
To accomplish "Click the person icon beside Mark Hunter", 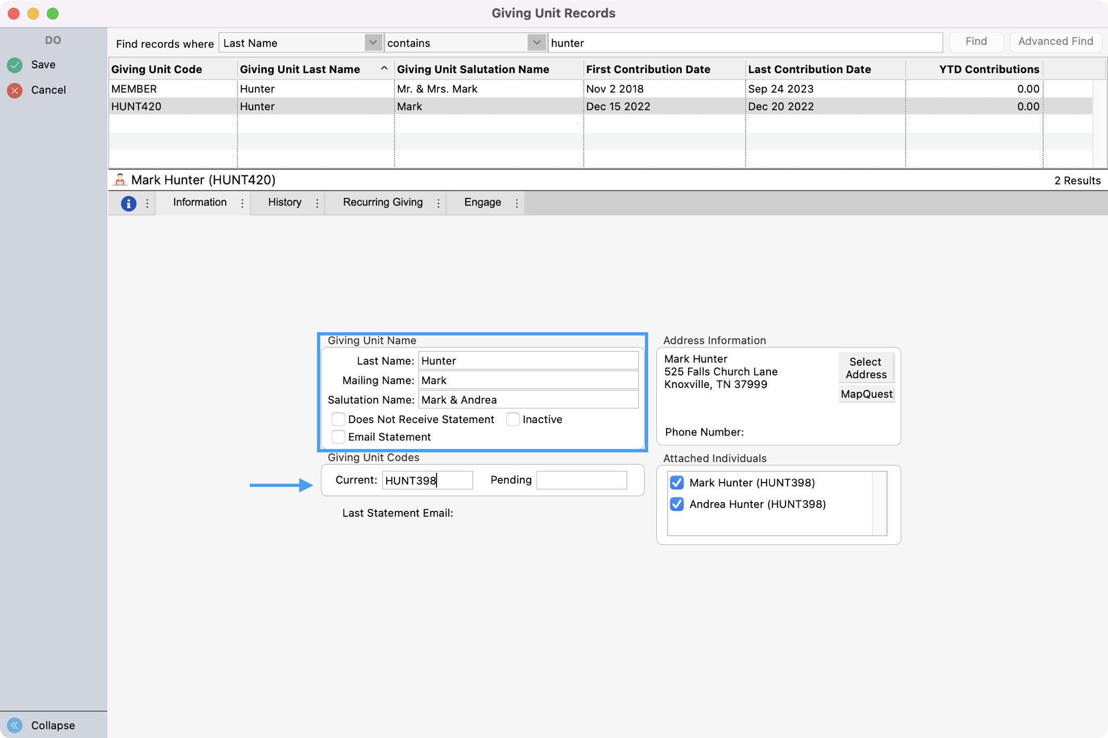I will (120, 180).
